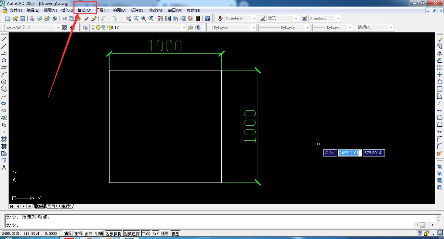Toggle 栅格 (Grid) display in status bar
Screen dimensions: 444x239
pos(78,233)
